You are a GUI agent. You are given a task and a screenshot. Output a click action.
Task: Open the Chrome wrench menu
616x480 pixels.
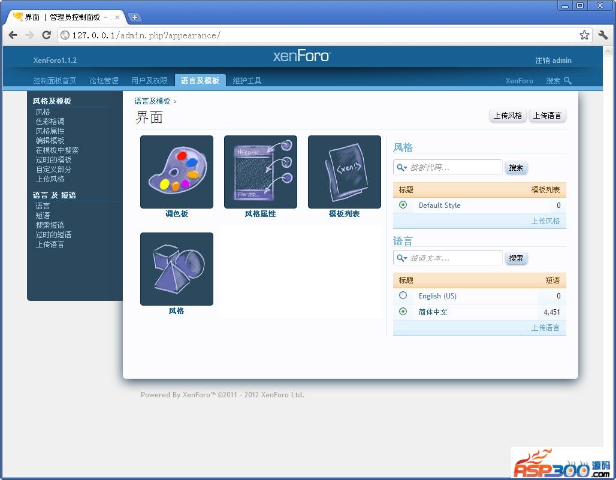coord(603,35)
